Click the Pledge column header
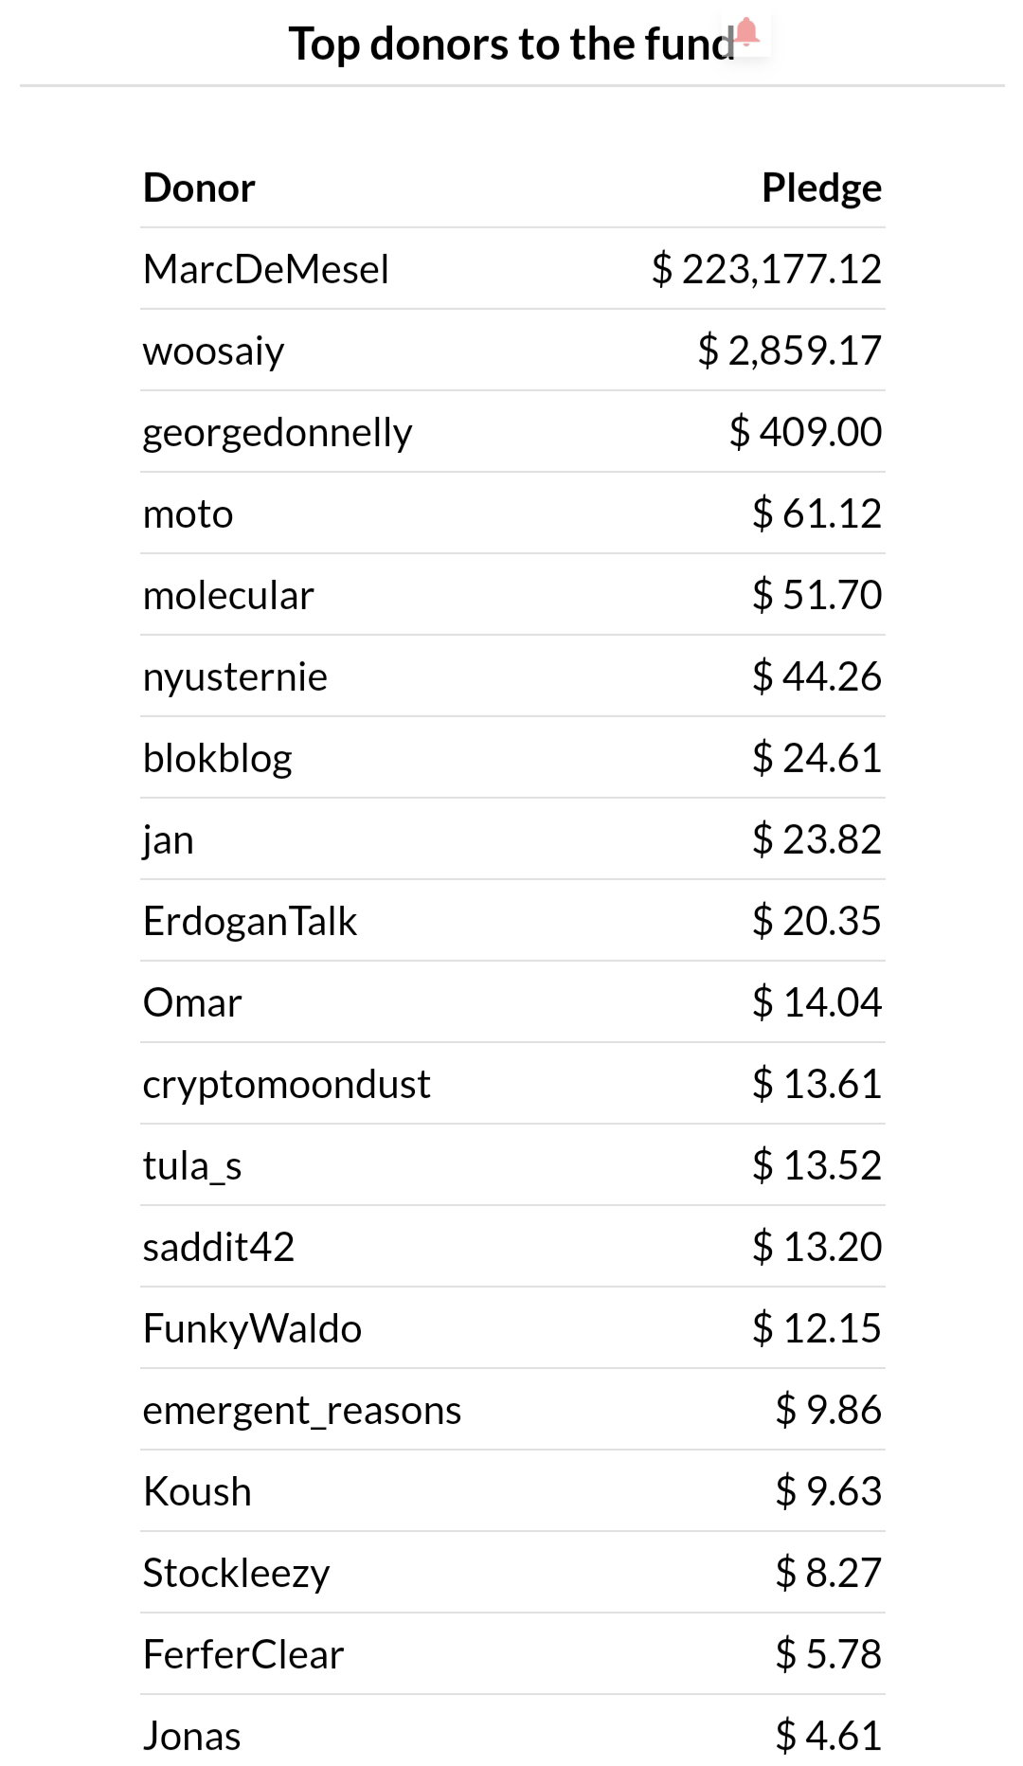 pos(822,189)
